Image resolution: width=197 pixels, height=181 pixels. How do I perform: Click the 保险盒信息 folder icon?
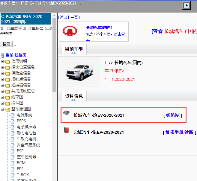click(x=7, y=73)
